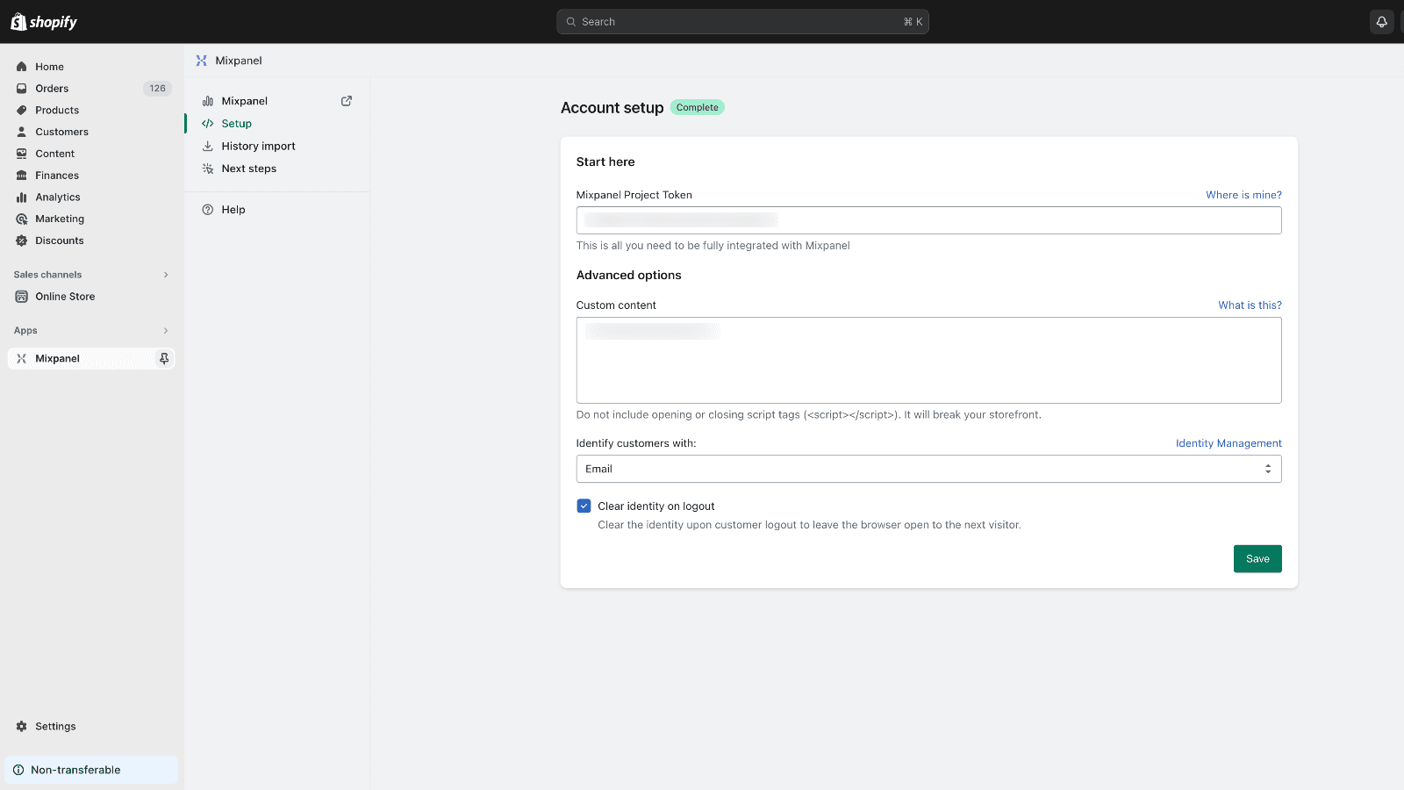
Task: Toggle the Clear identity on logout setting
Action: point(584,506)
